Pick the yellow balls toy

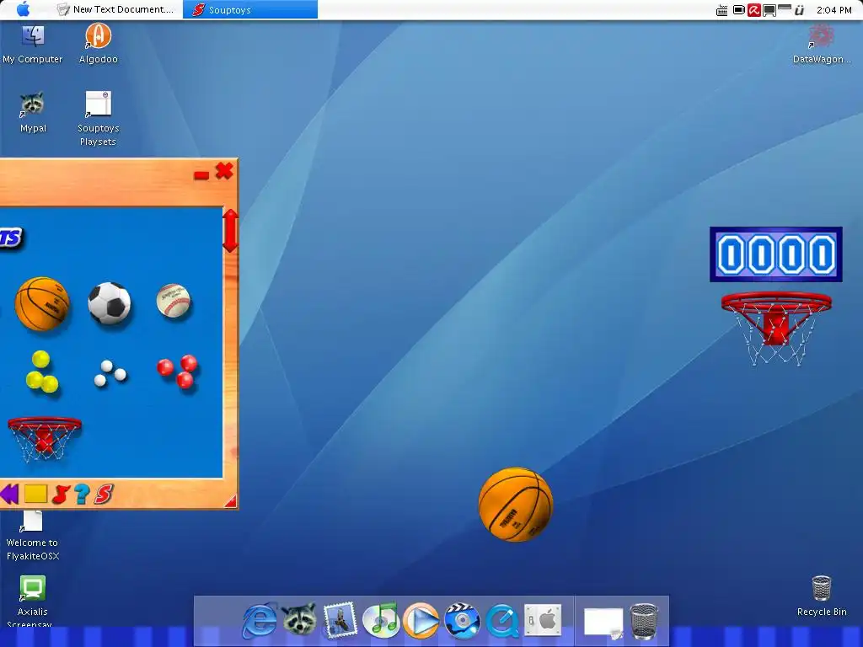coord(42,372)
